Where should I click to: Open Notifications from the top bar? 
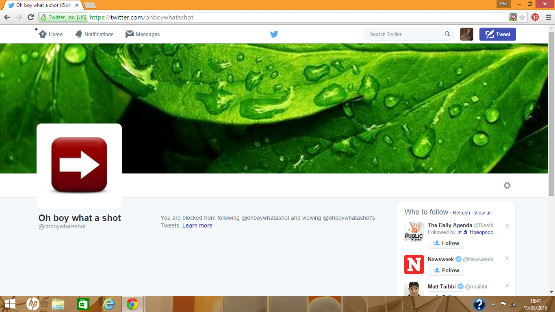click(94, 34)
